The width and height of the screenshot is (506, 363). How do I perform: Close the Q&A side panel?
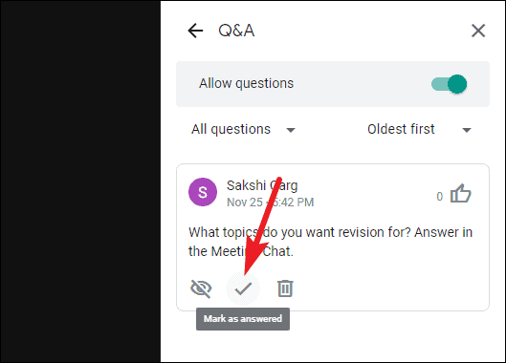coord(478,31)
